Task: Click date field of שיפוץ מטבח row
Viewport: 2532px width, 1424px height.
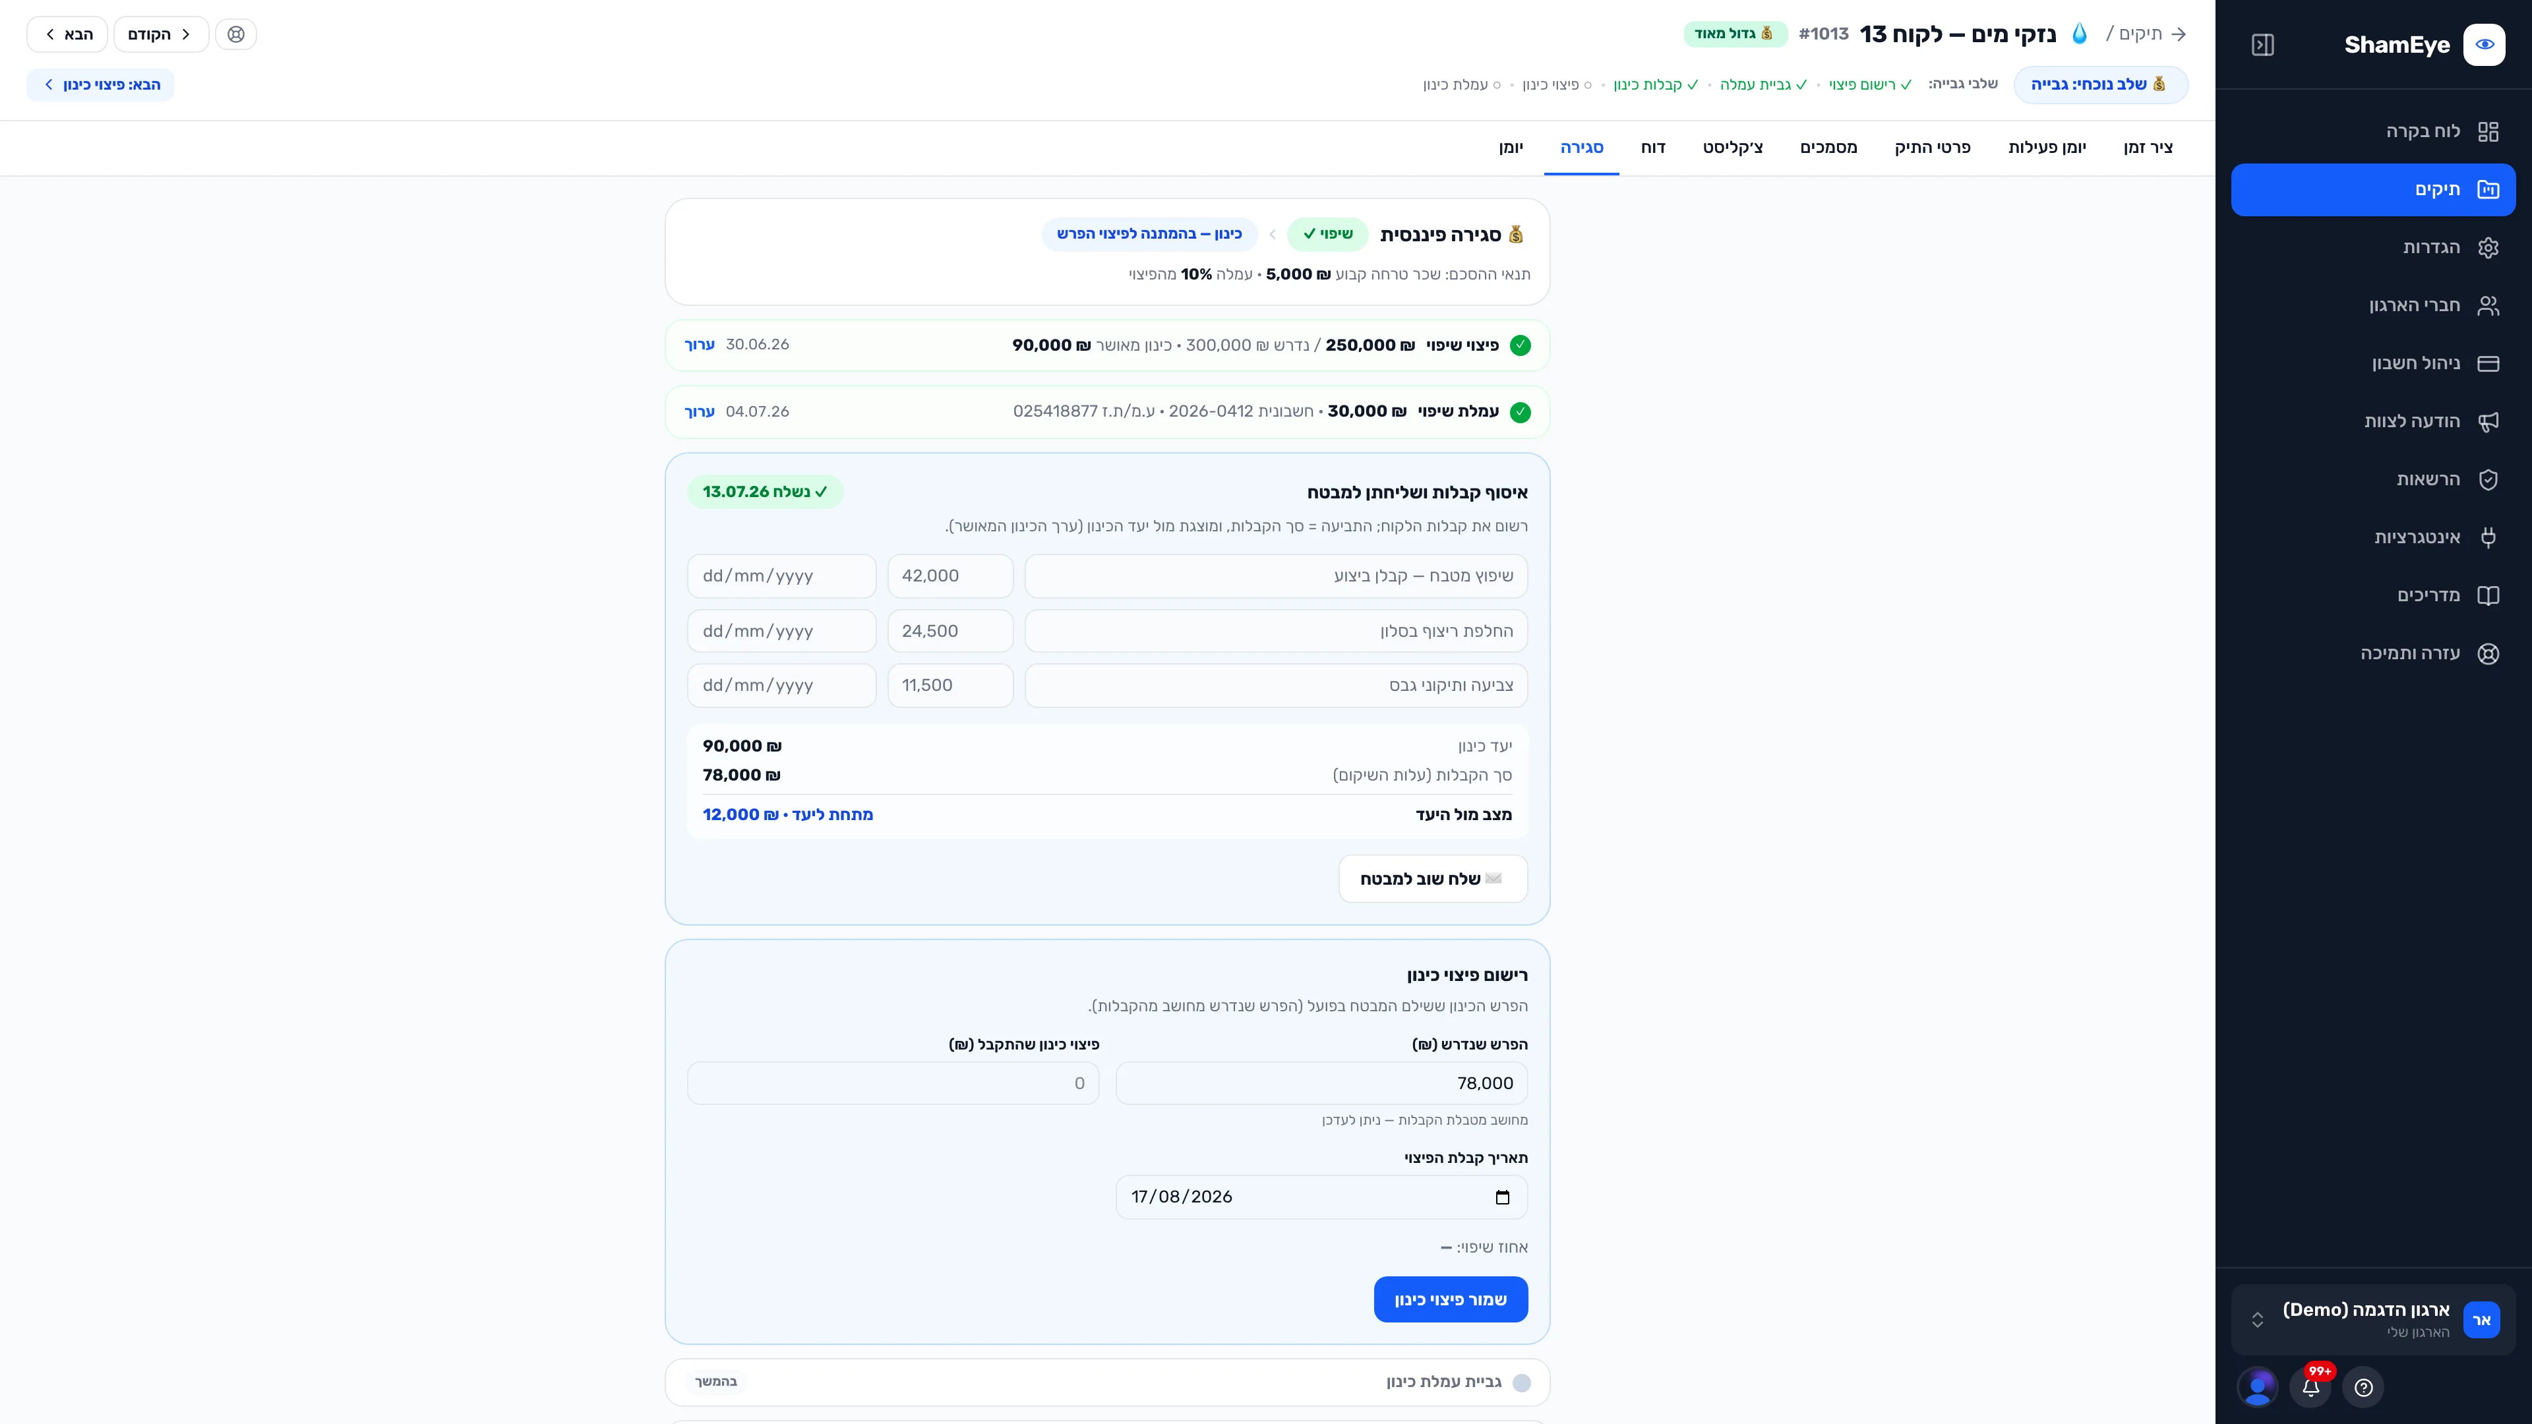Action: click(x=781, y=576)
